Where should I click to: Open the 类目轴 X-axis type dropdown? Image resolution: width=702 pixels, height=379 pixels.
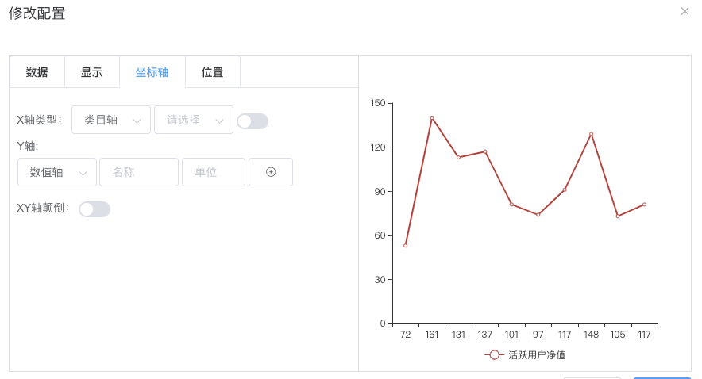tap(111, 120)
